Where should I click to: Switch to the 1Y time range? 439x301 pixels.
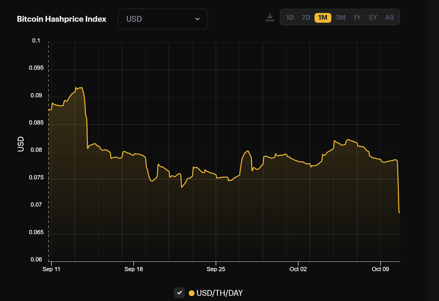(x=357, y=18)
